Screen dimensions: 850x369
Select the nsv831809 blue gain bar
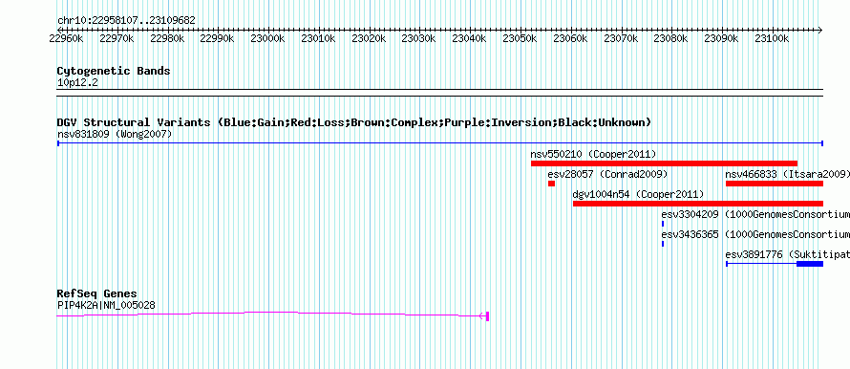click(x=440, y=143)
